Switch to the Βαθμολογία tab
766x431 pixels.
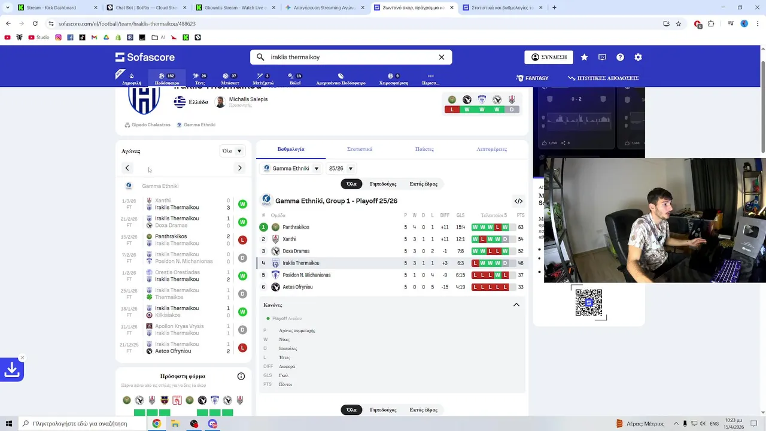[x=291, y=149]
